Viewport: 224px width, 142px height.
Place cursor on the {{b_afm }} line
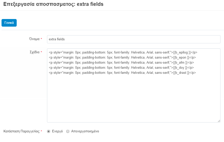point(121,62)
